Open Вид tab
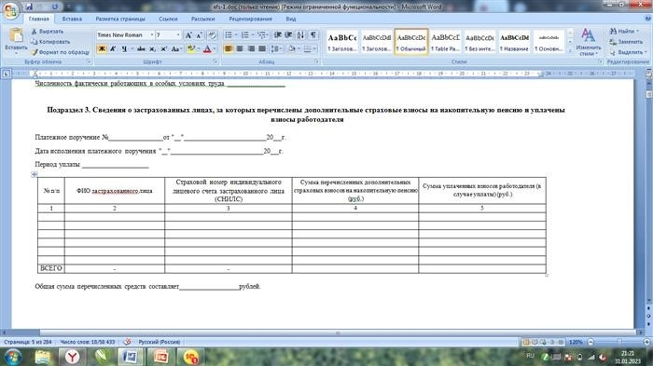The width and height of the screenshot is (653, 366). pos(291,19)
